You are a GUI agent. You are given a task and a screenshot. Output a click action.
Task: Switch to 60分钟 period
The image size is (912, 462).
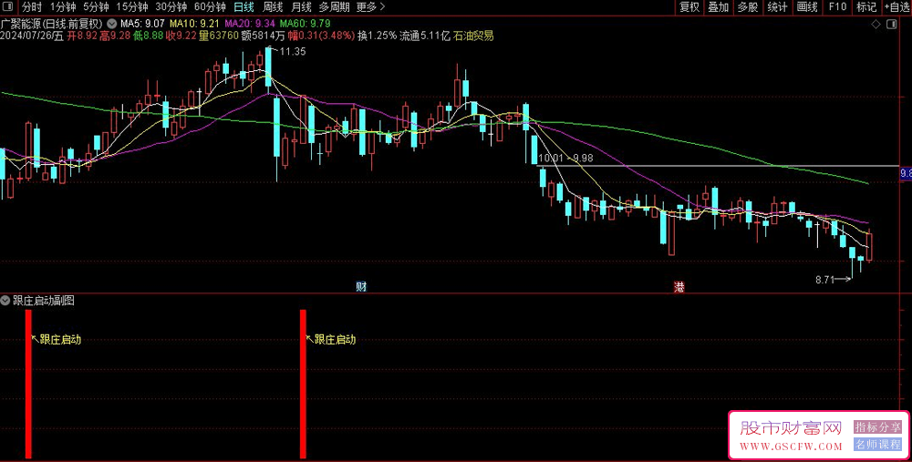tap(210, 7)
